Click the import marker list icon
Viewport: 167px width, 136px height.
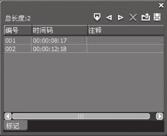(x=146, y=17)
